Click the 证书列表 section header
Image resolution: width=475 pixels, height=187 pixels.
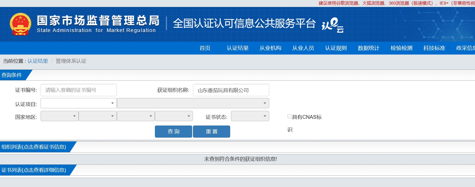pos(34,170)
